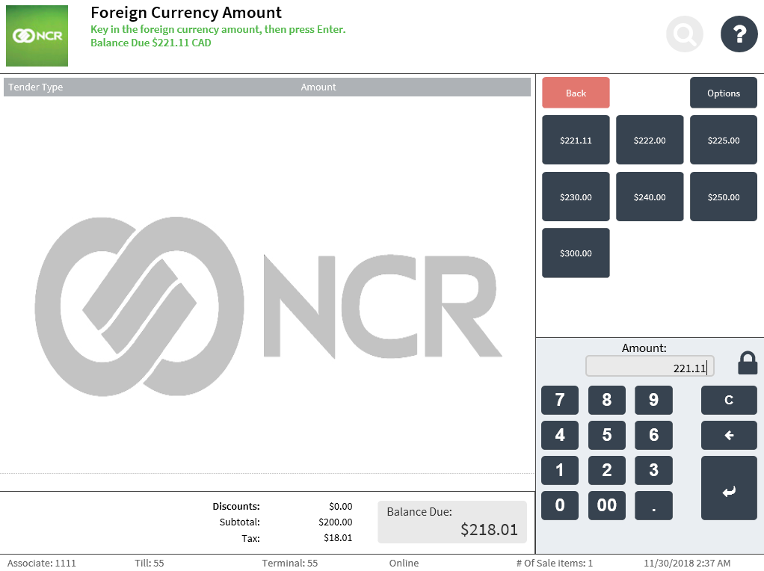
Task: Click the Balance Due $218.01 panel
Action: (x=452, y=522)
